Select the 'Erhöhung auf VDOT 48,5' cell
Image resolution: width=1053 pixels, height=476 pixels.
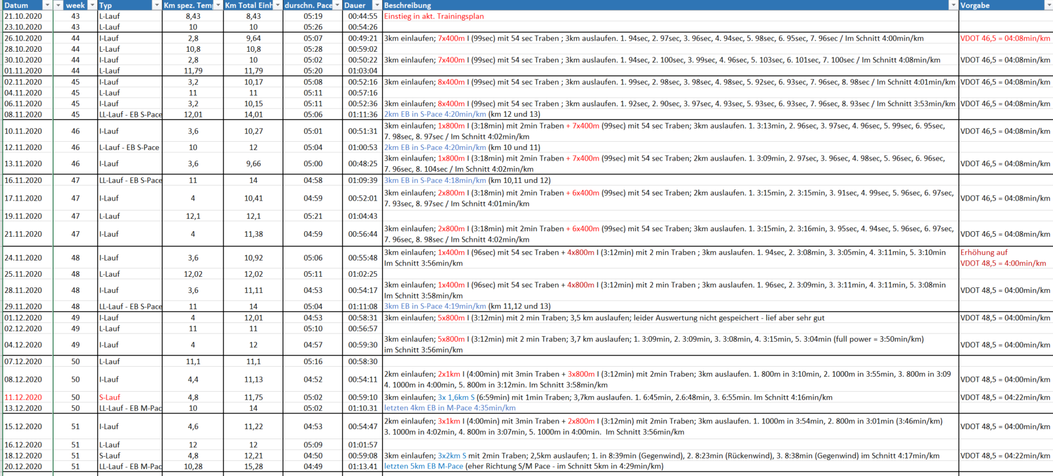tap(1003, 258)
